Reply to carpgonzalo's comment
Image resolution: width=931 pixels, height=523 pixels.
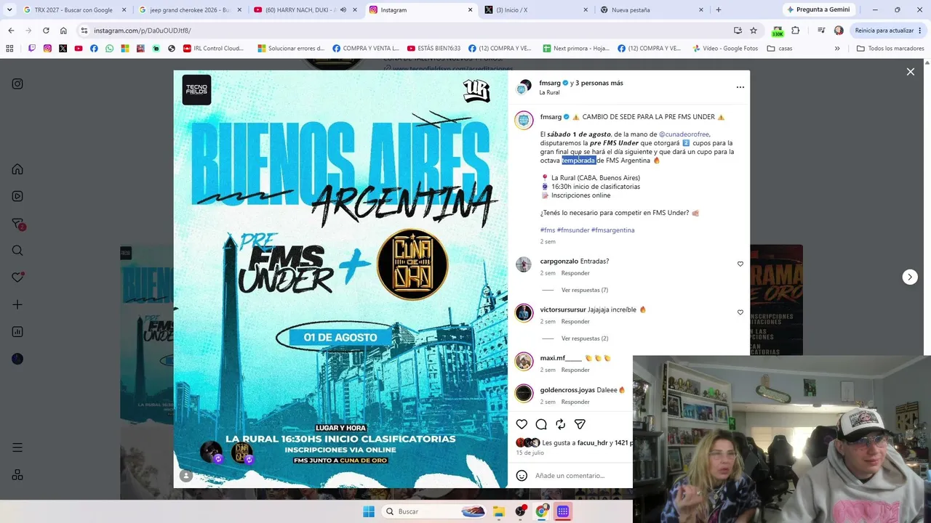pos(575,273)
